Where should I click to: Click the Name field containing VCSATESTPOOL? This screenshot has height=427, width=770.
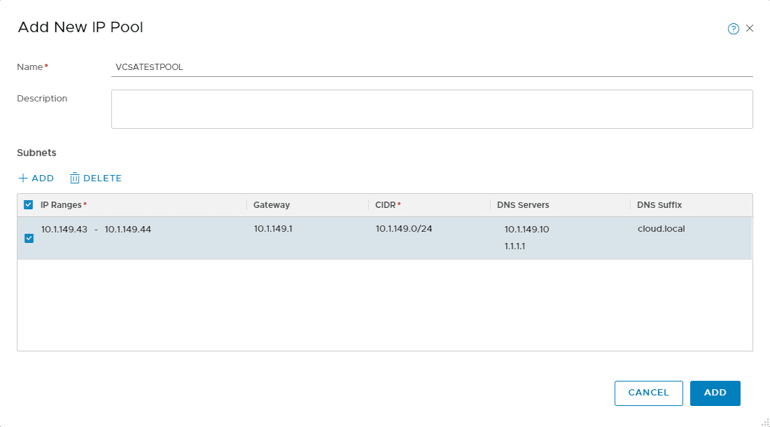[x=280, y=66]
